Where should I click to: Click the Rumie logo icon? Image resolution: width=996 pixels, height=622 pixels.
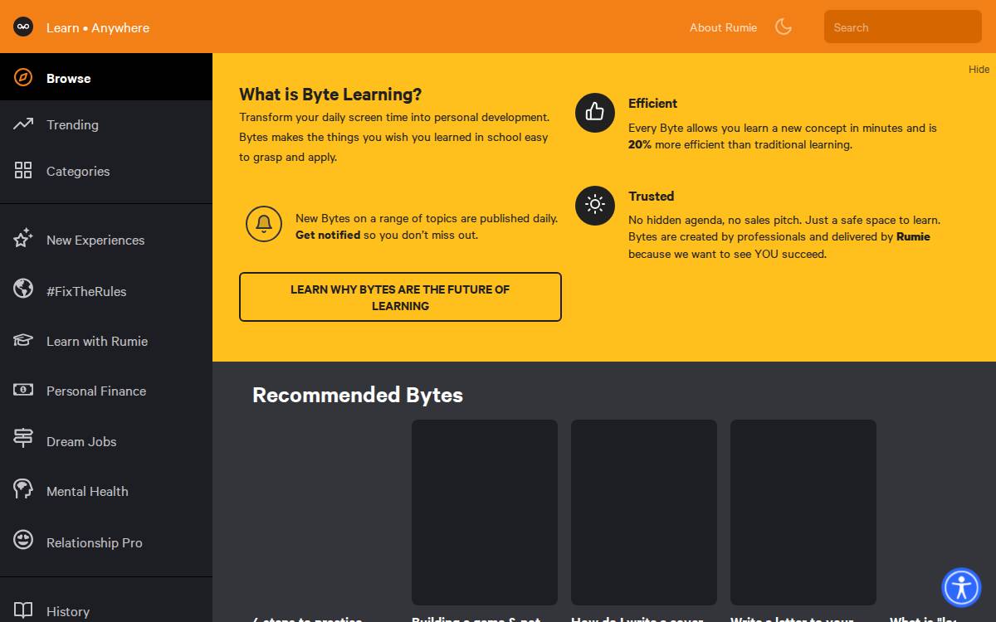(23, 27)
